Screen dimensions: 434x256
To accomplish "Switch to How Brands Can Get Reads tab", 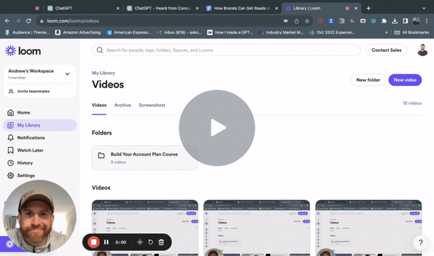I will (x=242, y=9).
